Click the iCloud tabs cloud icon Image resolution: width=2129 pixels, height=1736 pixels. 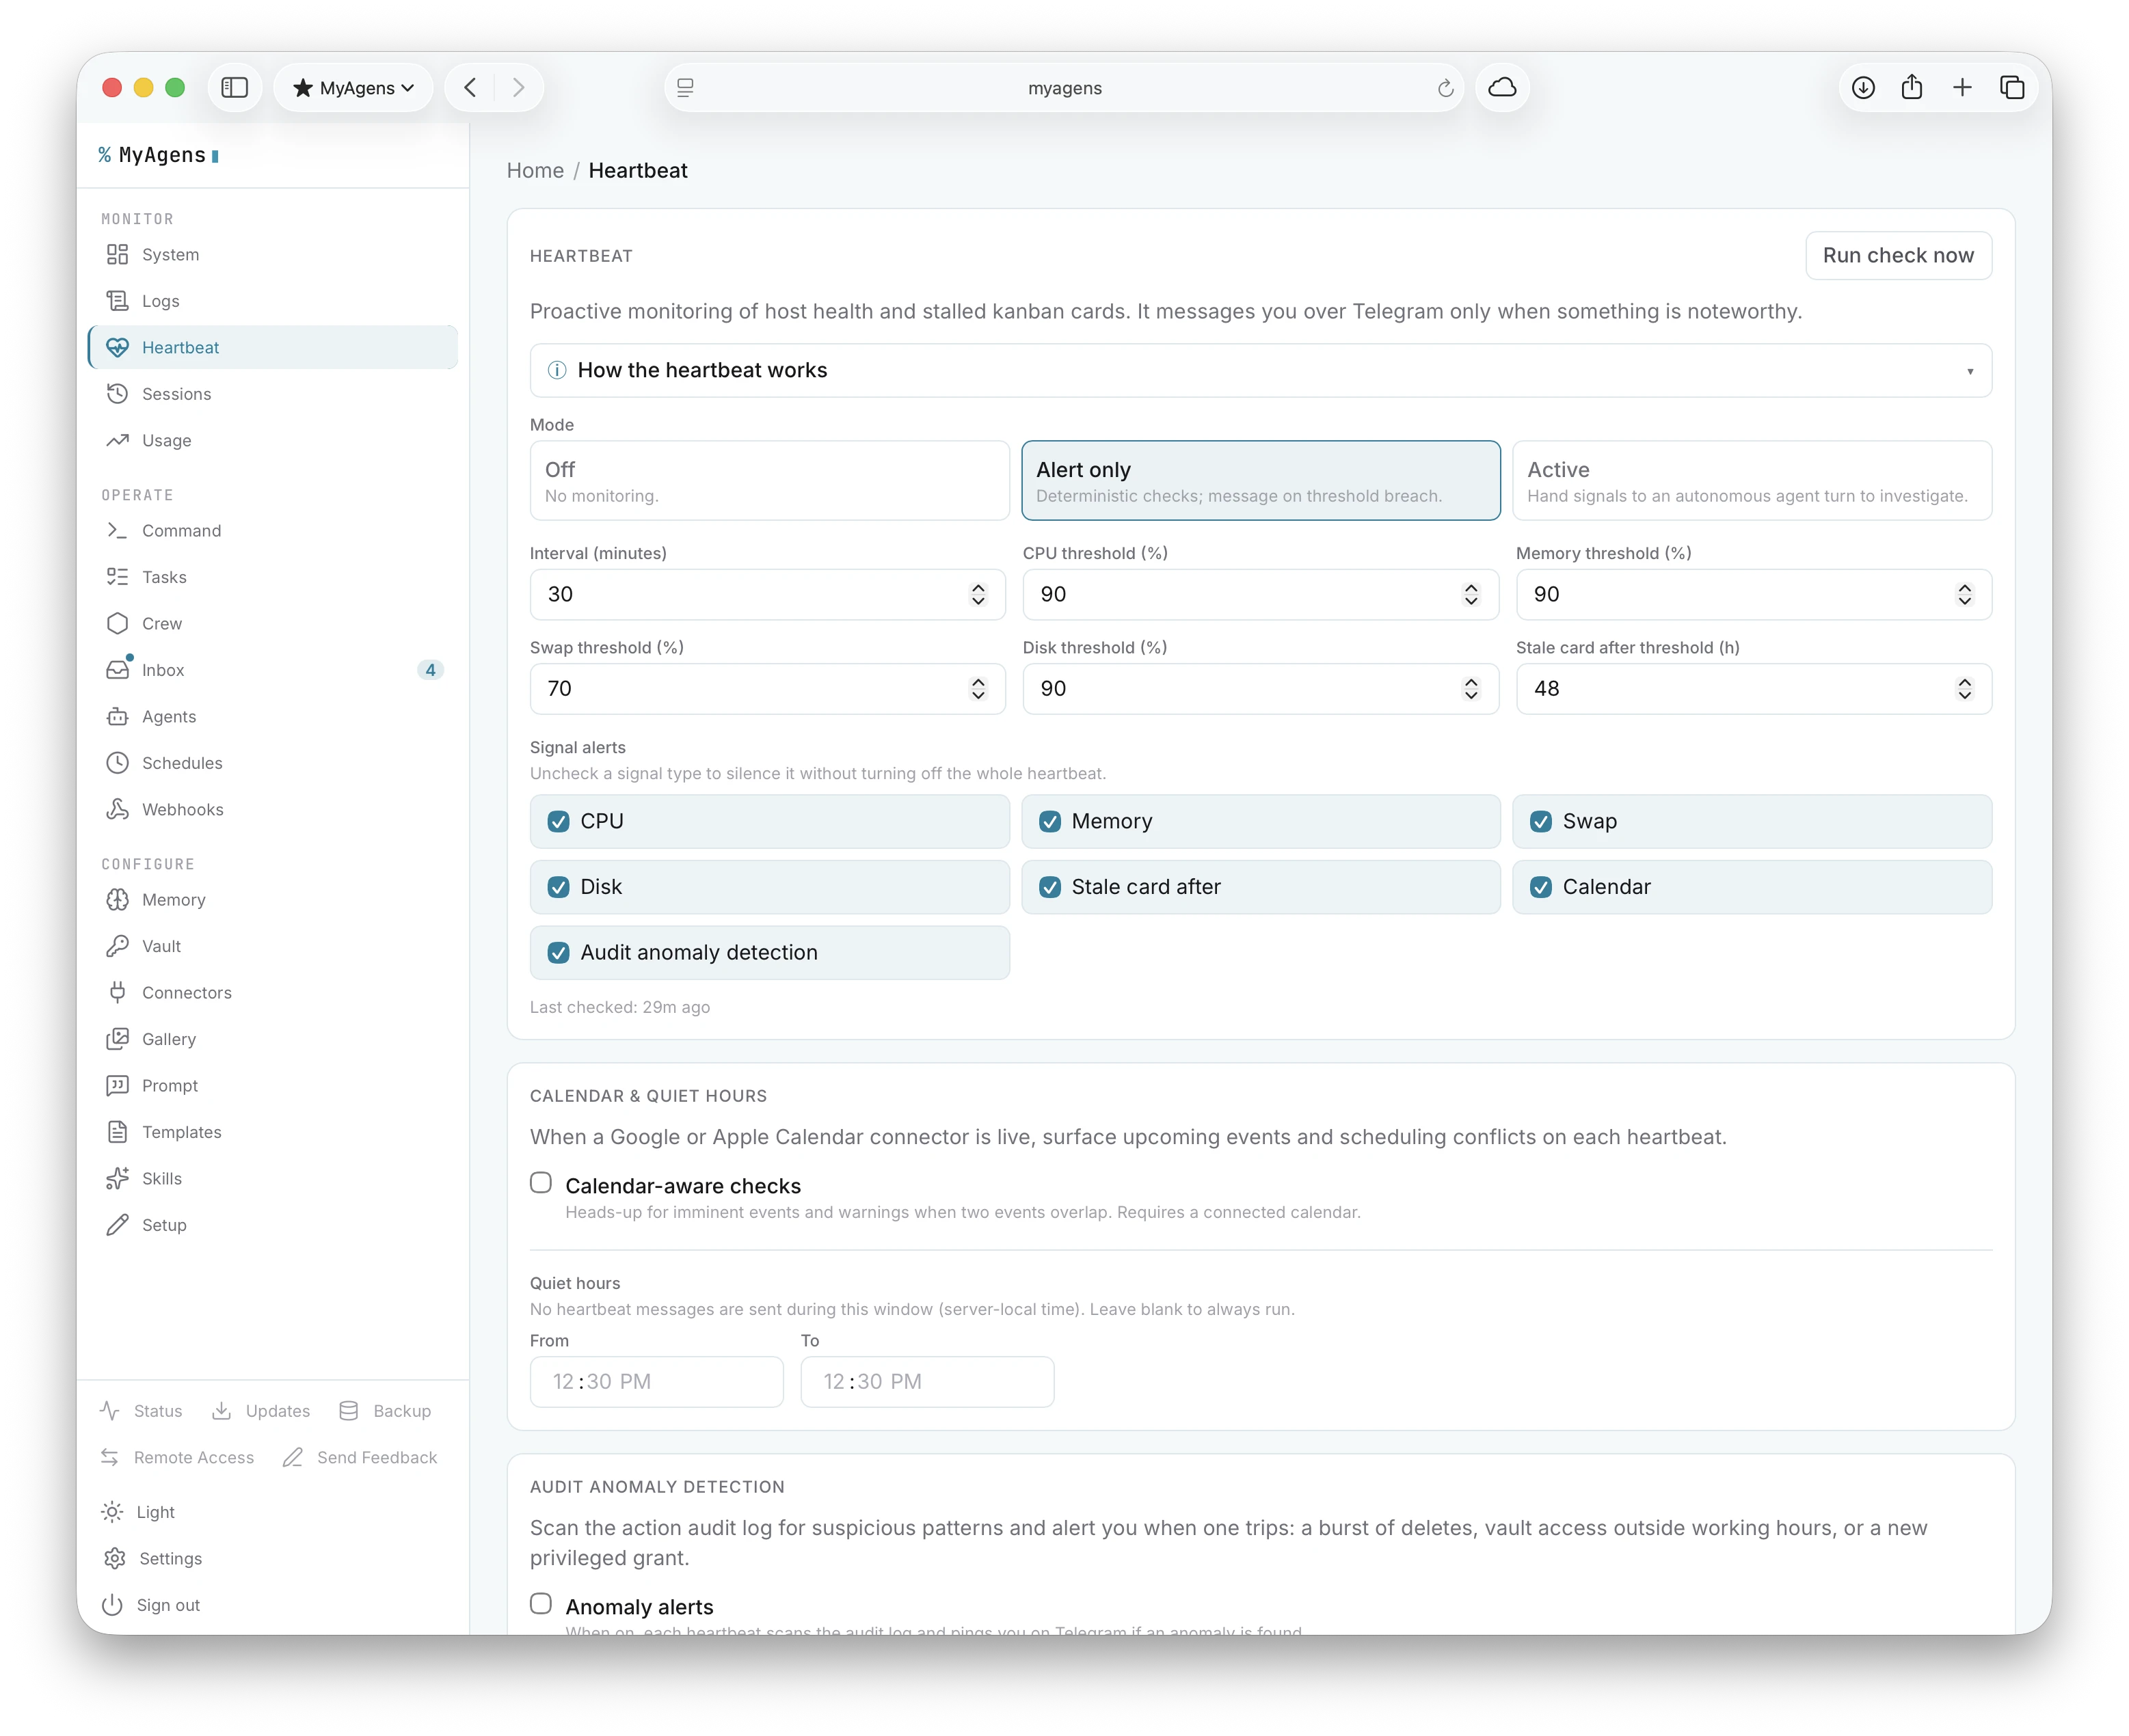1501,88
